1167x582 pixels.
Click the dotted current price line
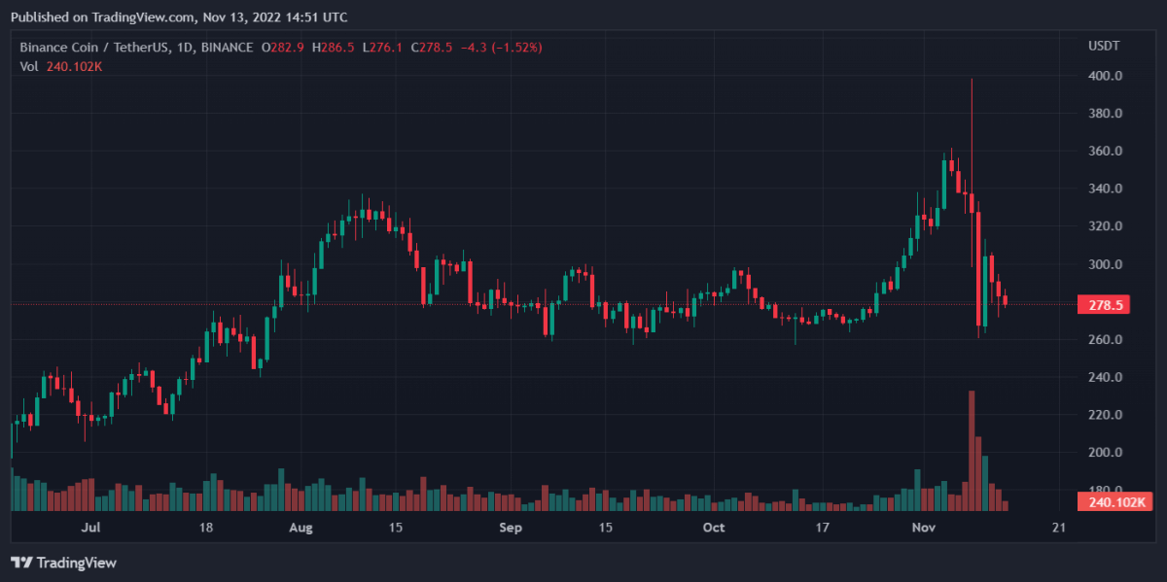tap(486, 304)
